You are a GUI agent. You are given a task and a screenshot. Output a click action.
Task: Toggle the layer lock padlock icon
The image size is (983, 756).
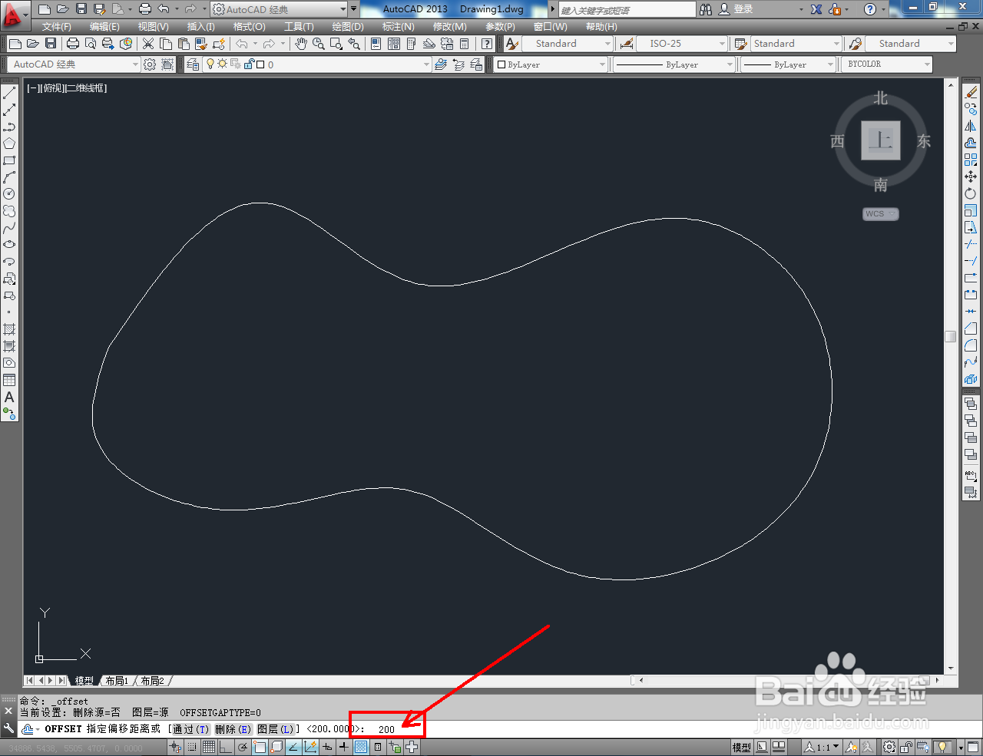click(x=250, y=64)
